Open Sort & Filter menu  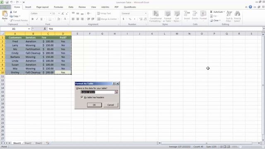point(229,17)
